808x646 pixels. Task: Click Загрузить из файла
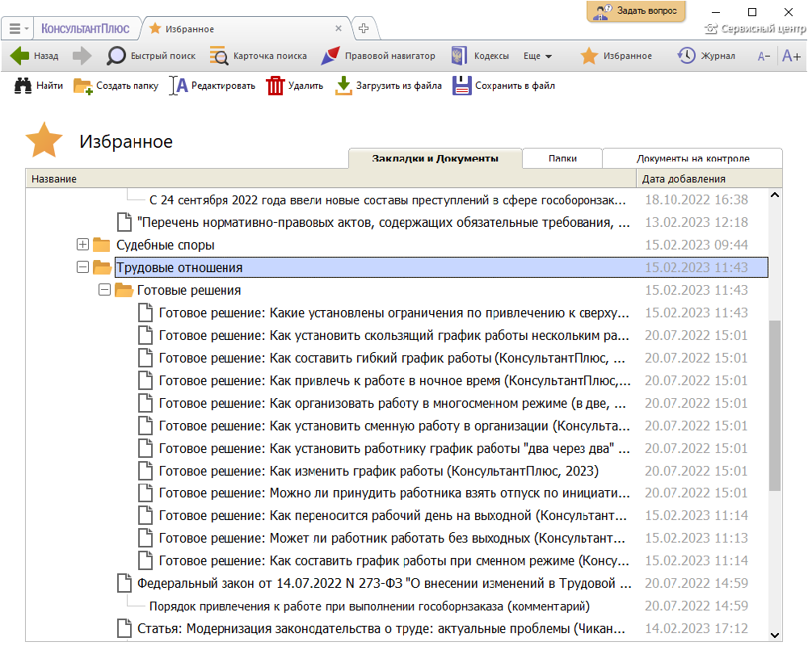[388, 86]
